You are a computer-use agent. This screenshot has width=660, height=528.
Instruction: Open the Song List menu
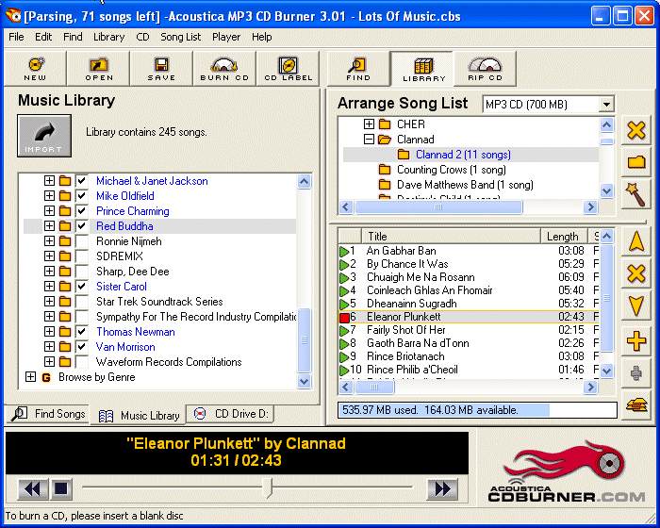click(x=181, y=37)
